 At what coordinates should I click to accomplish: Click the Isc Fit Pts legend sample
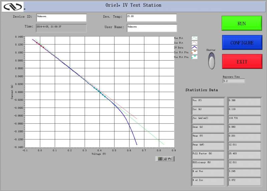(x=194, y=52)
